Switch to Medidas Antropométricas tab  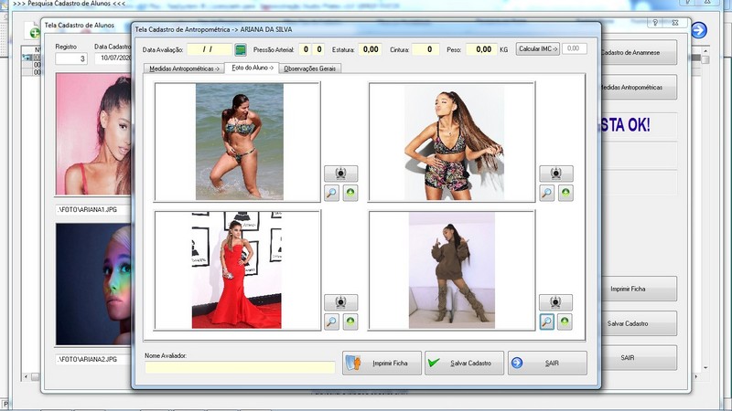point(184,68)
